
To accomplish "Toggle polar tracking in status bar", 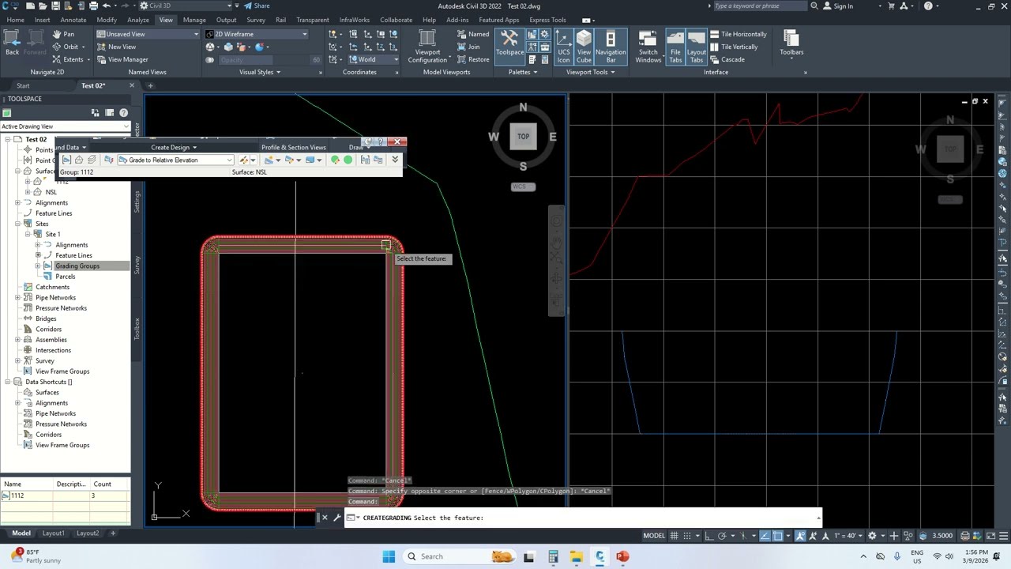I will coord(722,536).
